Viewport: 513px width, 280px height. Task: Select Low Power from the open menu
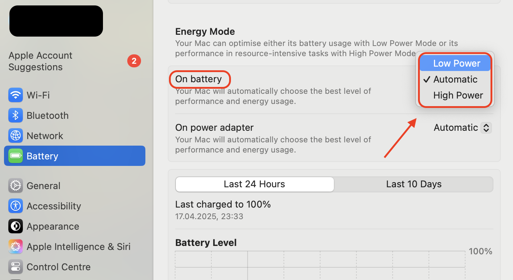(456, 63)
